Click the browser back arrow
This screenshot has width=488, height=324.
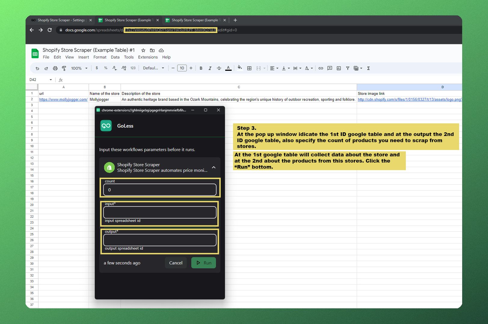[32, 30]
